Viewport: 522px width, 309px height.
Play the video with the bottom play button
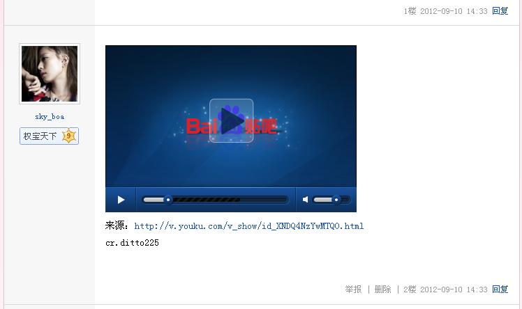(121, 200)
